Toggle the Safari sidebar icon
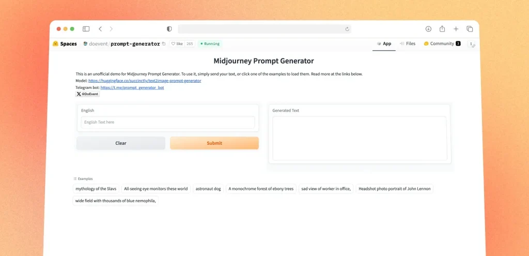The image size is (529, 256). pyautogui.click(x=86, y=29)
